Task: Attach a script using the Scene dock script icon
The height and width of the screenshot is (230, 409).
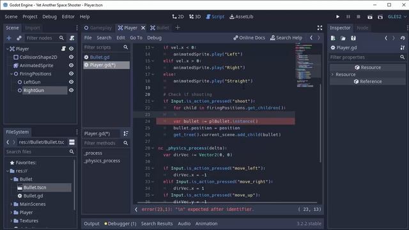Action: tap(72, 38)
